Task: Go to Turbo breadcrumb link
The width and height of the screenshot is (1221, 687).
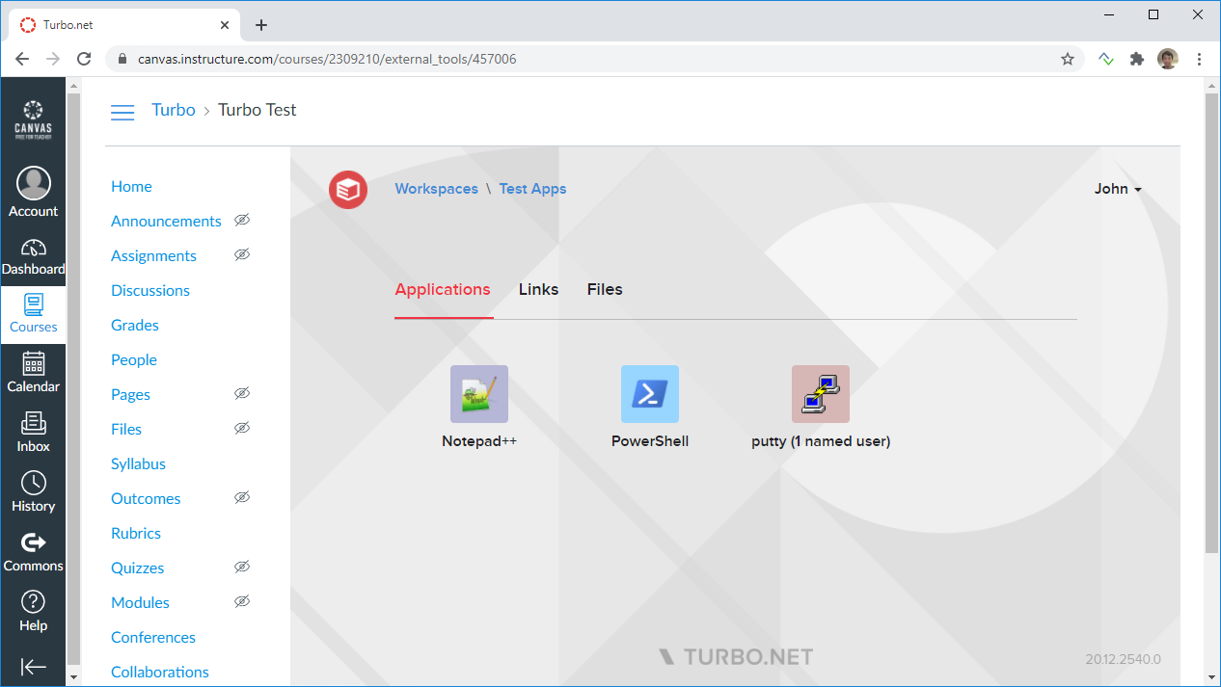Action: pos(174,110)
